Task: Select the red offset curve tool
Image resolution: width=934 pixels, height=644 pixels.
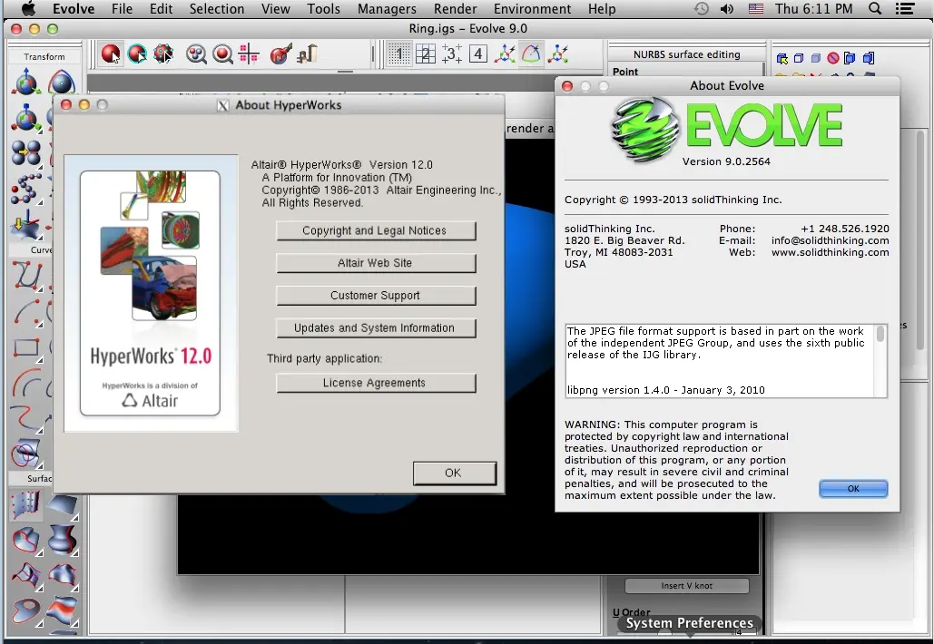Action: tap(27, 383)
